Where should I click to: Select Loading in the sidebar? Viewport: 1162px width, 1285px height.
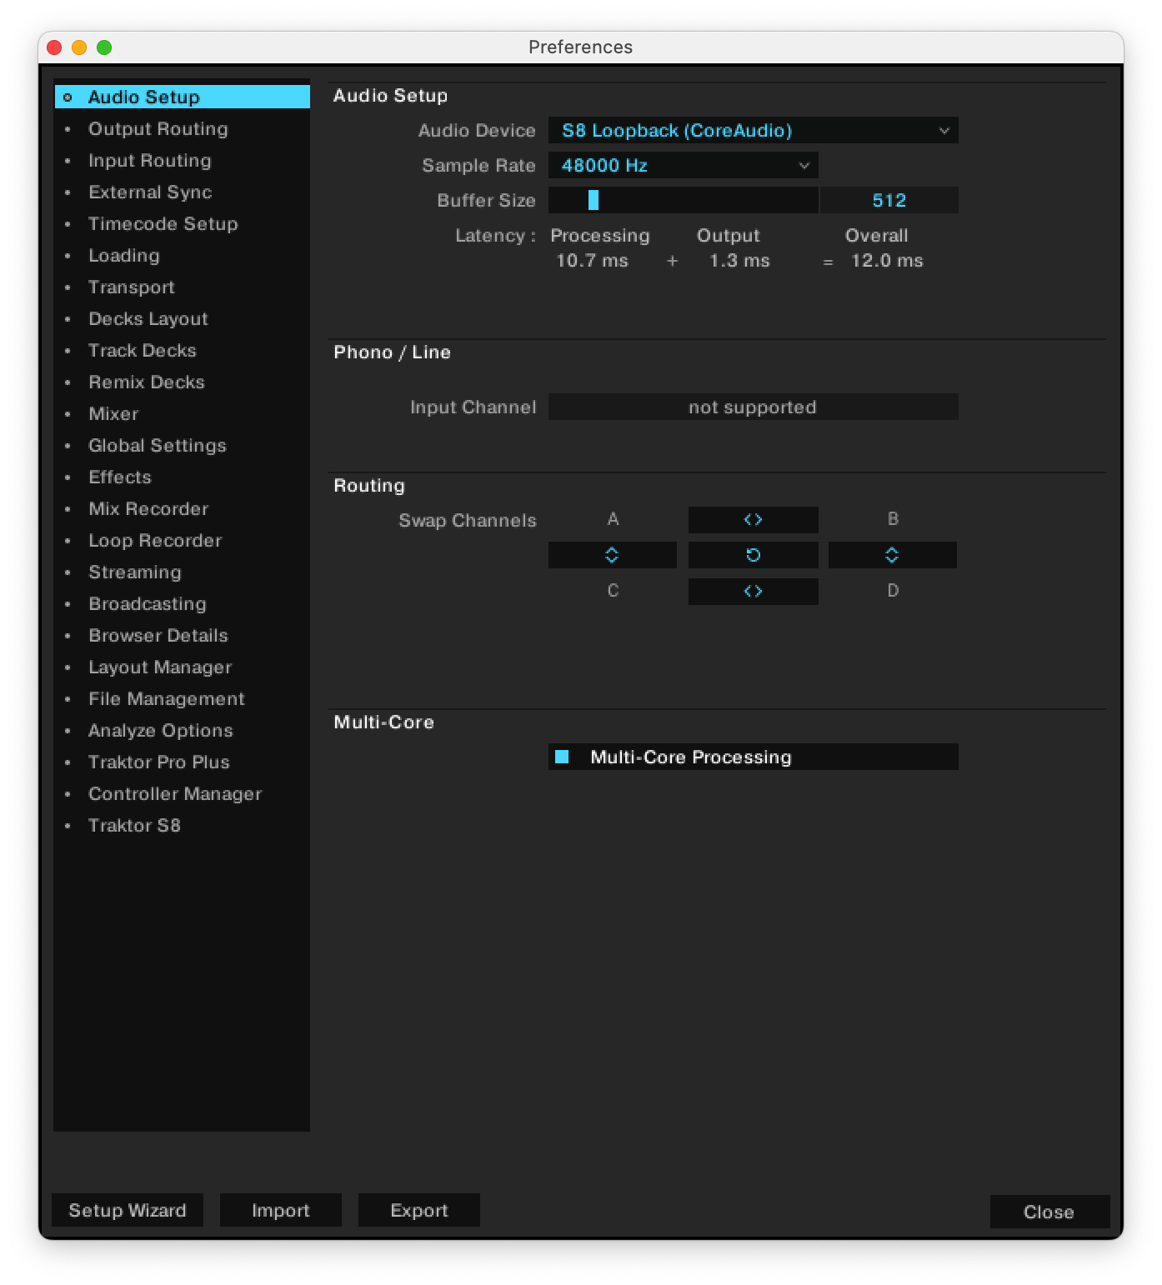click(182, 255)
